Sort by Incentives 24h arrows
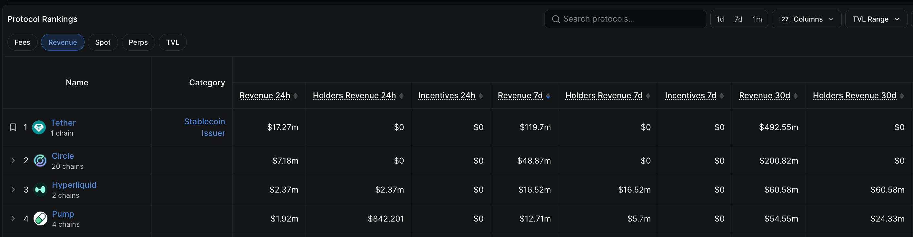 tap(481, 96)
